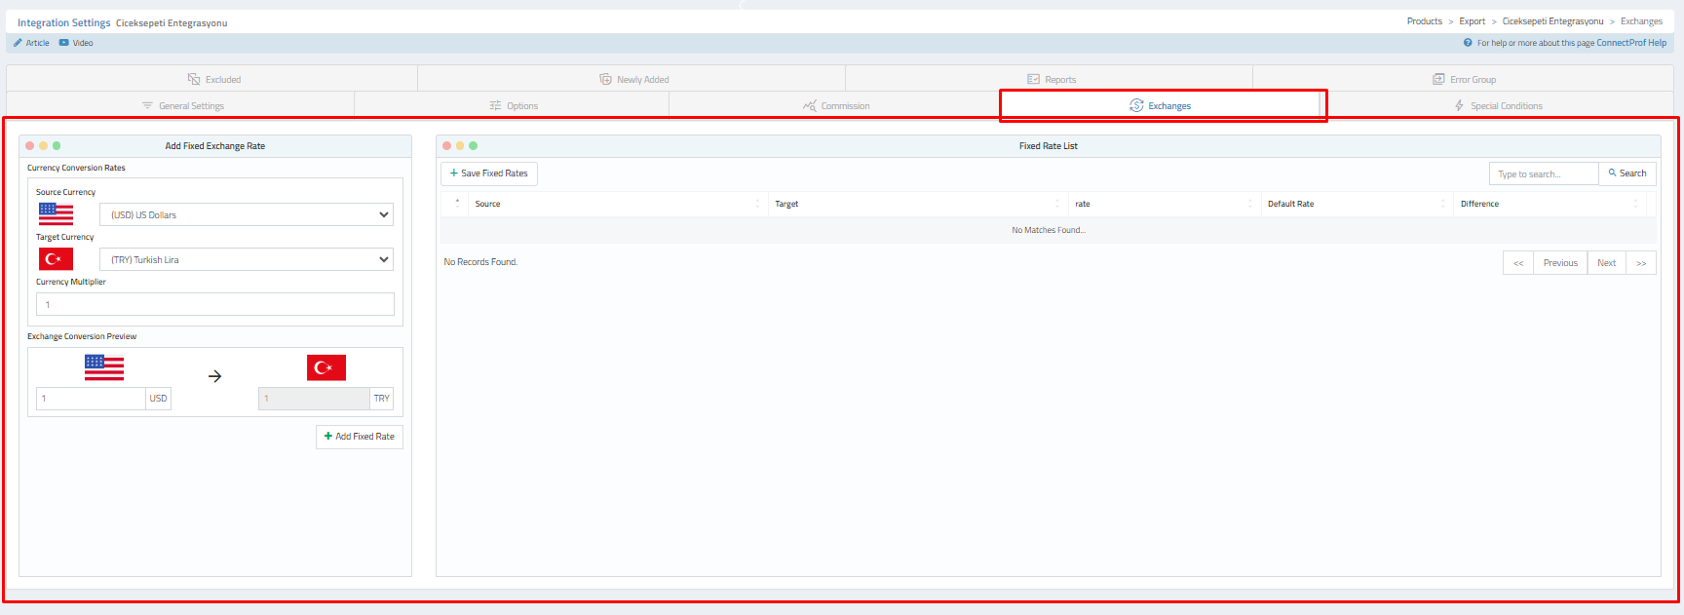Click the conversion preview arrow icon

[x=214, y=376]
